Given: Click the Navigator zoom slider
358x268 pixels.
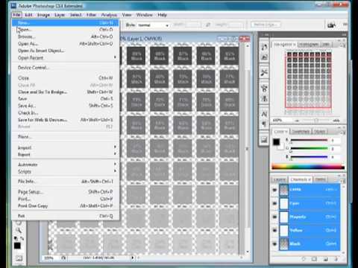Looking at the screenshot, I should 316,121.
